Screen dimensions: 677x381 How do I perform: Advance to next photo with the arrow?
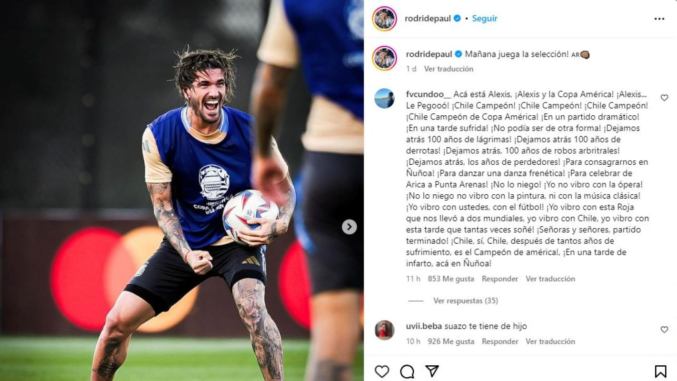349,227
